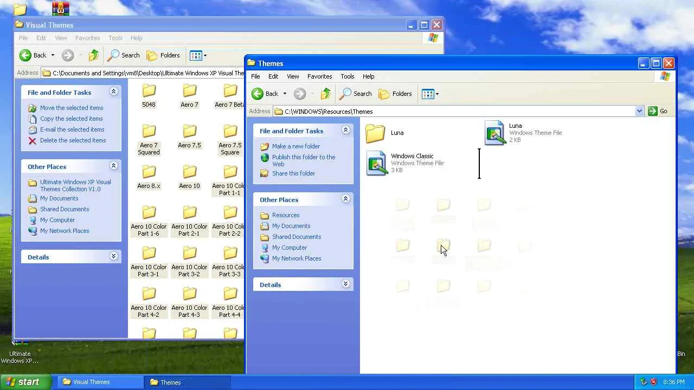Open My Network Places in Themes window
This screenshot has width=694, height=390.
[297, 258]
